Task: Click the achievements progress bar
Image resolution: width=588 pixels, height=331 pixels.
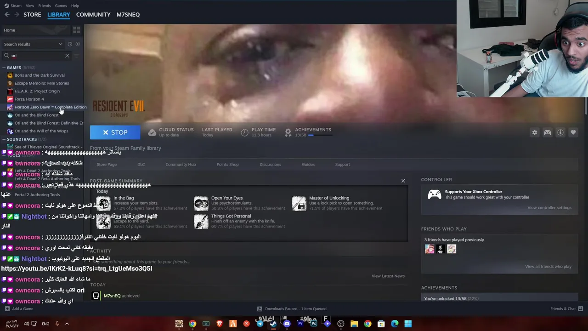Action: [320, 135]
